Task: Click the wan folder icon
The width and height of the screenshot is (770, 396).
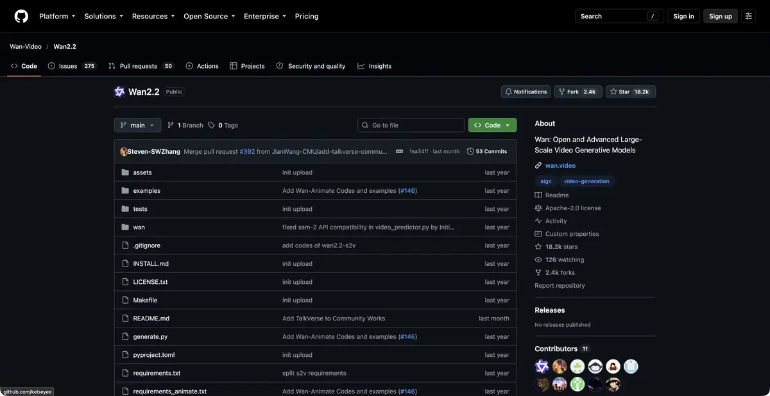Action: click(x=125, y=227)
